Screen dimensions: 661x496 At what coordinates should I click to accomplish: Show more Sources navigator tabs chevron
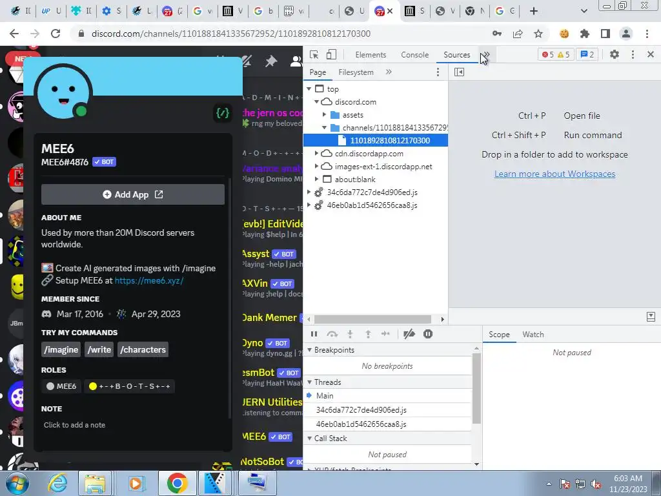[389, 72]
